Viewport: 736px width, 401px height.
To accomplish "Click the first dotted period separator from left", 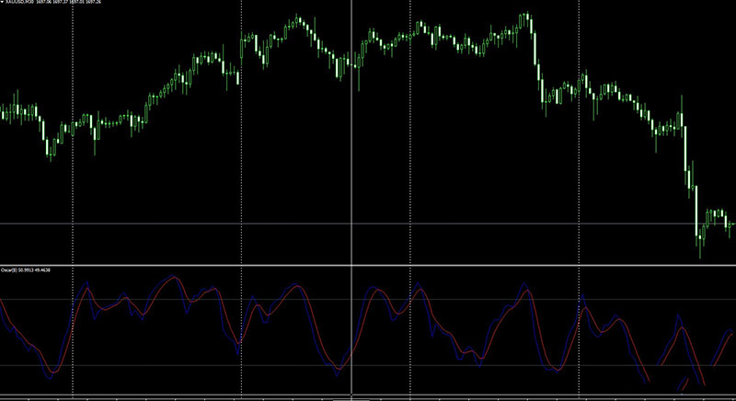I will 72,184.
